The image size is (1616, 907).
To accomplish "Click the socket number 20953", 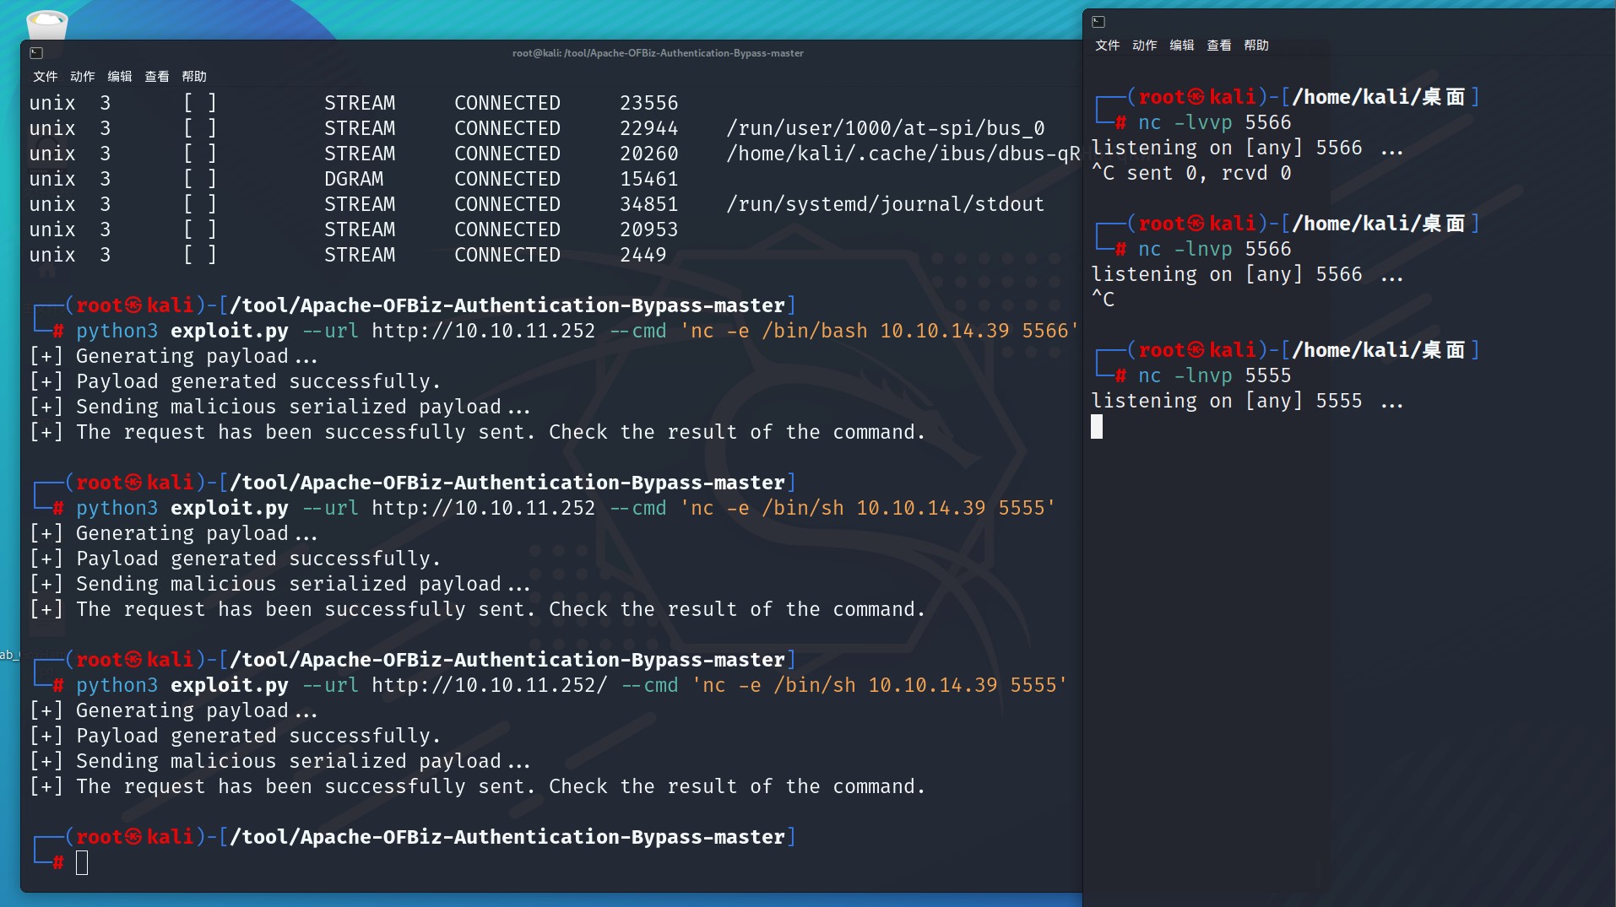I will click(x=649, y=229).
